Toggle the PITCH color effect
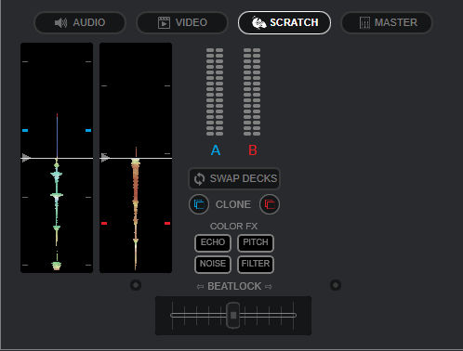 (256, 243)
